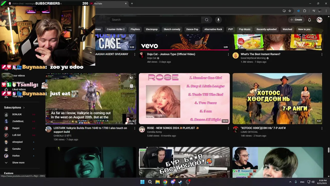Select the Electropop filter chip

pyautogui.click(x=152, y=29)
